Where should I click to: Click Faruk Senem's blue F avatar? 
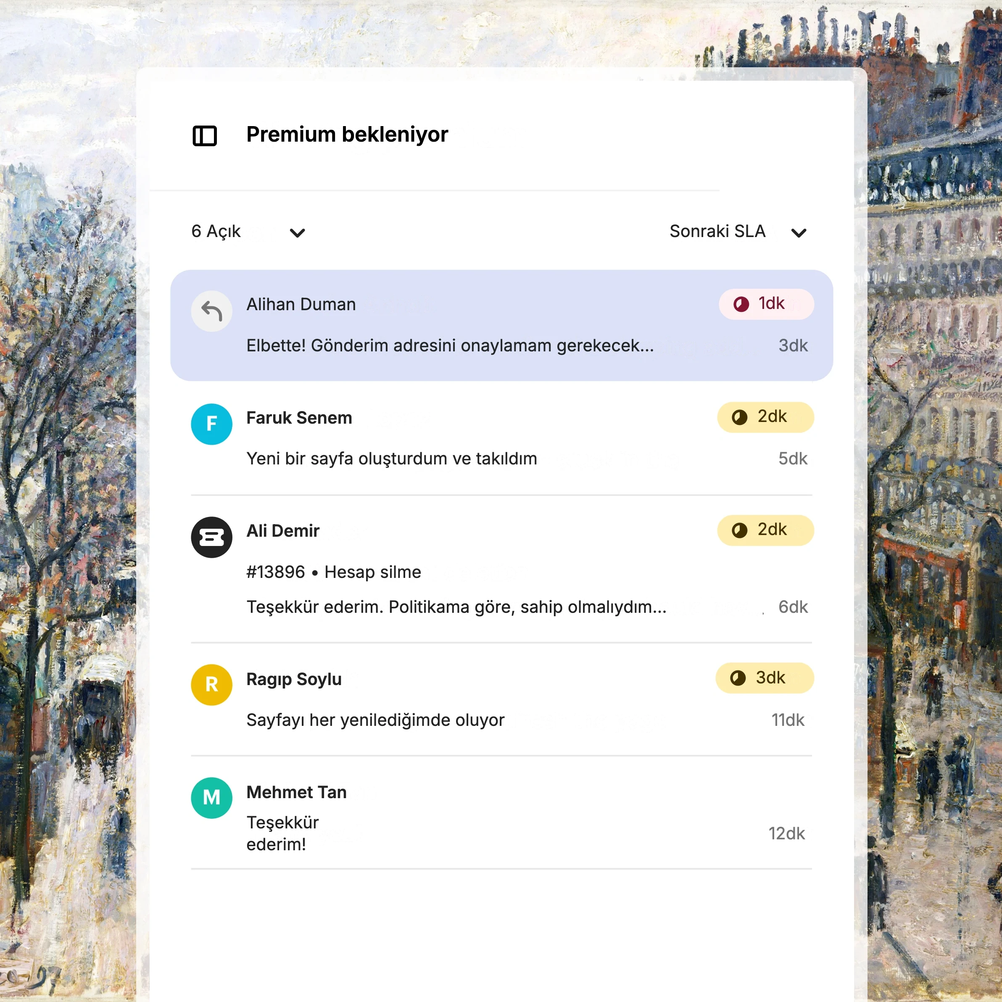[x=211, y=424]
